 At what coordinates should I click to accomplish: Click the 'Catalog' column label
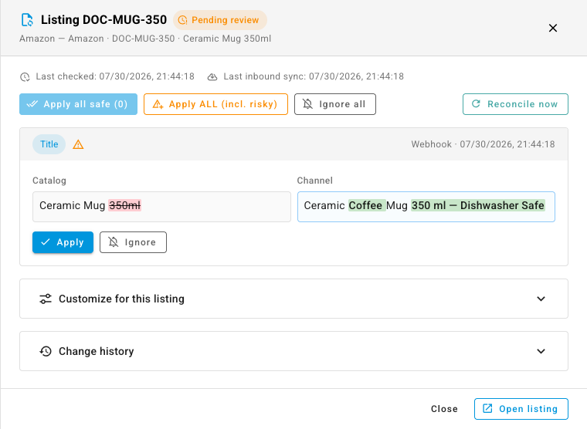49,181
